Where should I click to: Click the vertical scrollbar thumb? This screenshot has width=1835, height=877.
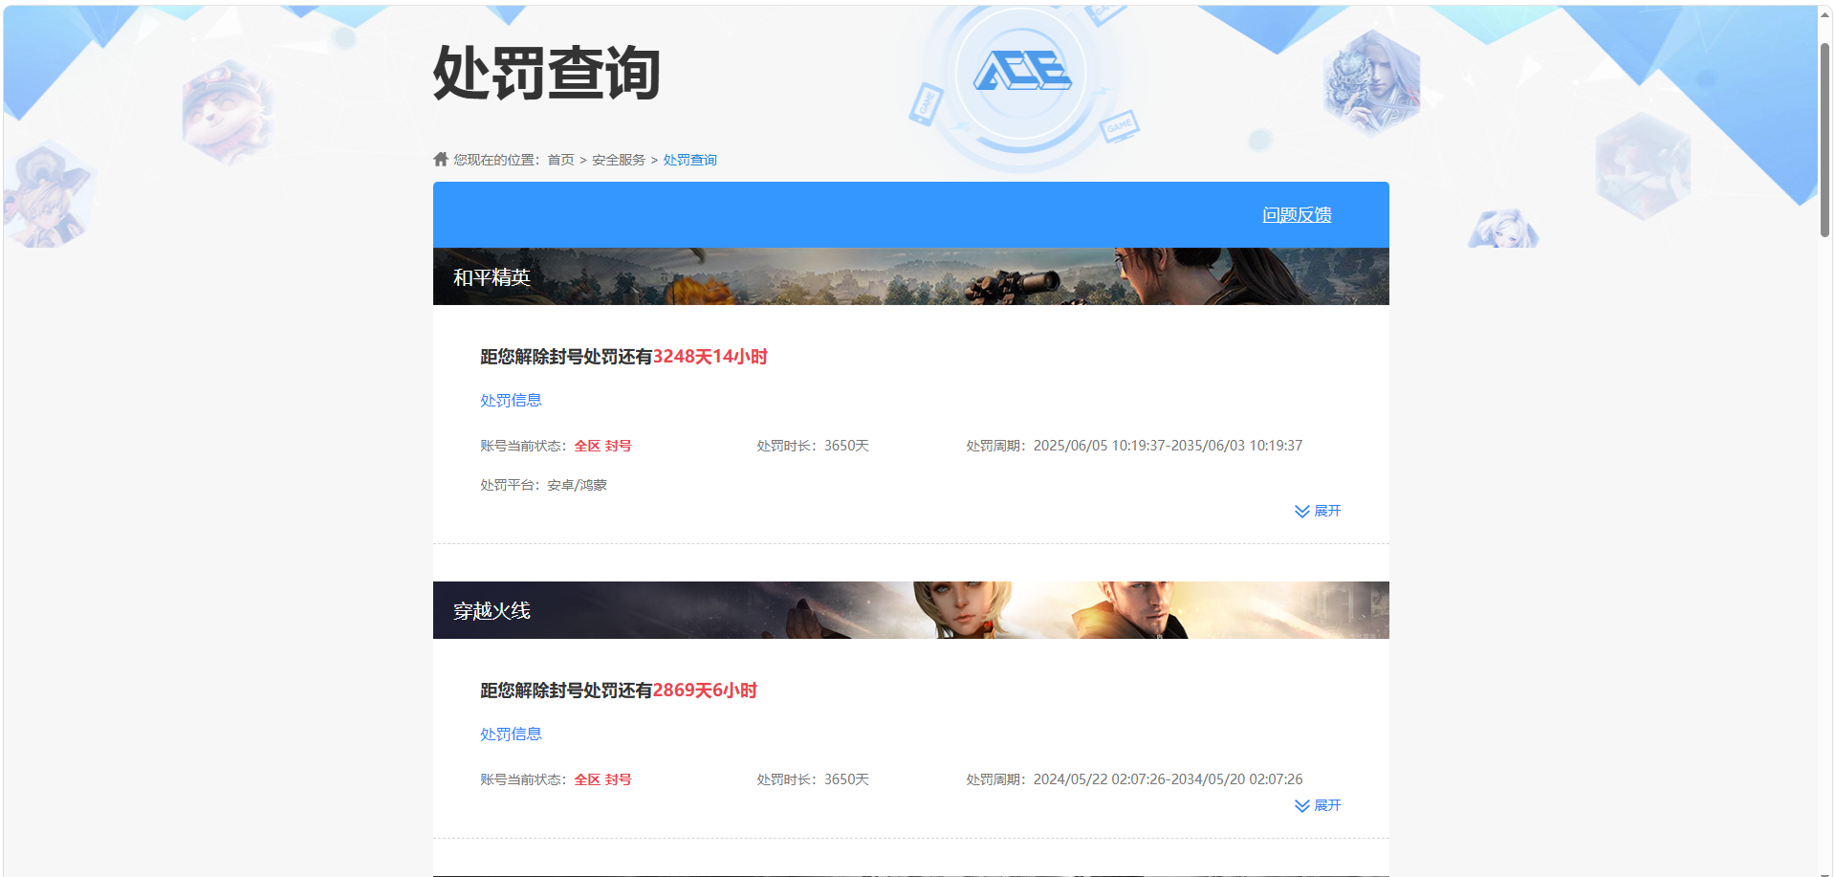(x=1824, y=140)
